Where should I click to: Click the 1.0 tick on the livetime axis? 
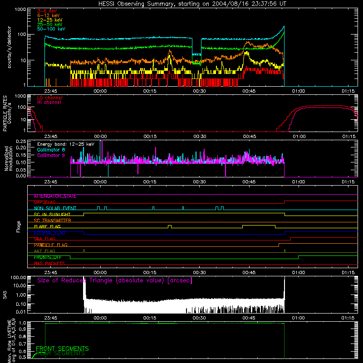(x=23, y=323)
